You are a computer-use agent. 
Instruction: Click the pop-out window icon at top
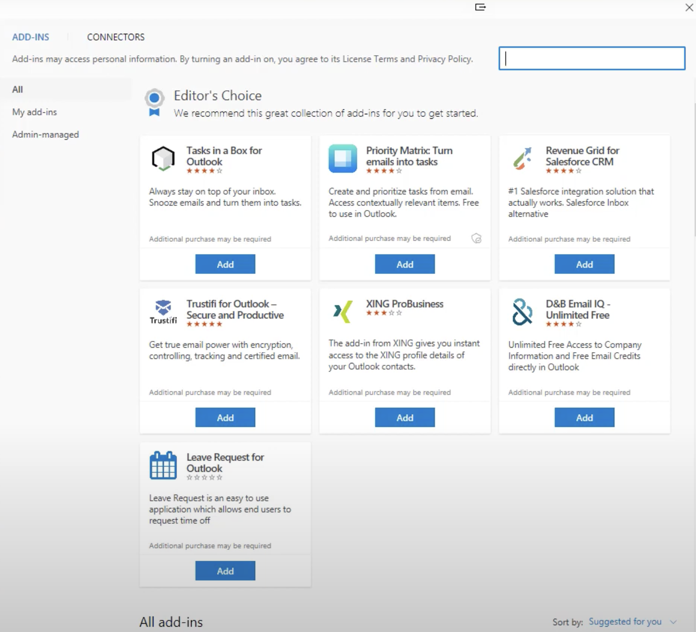480,7
